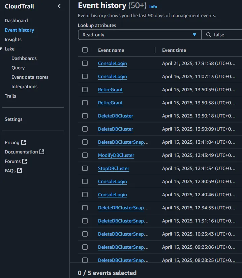Click the filter value field containing 'false'

226,35
